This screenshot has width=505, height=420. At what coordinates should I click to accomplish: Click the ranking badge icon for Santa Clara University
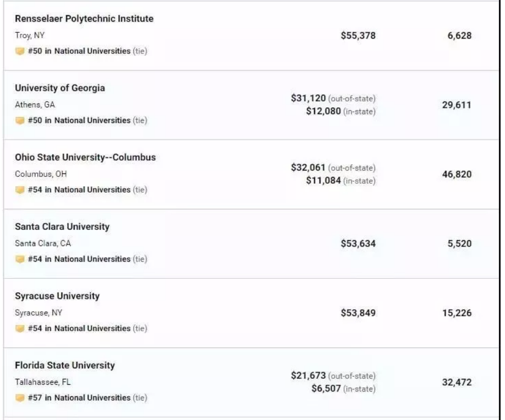coord(20,259)
